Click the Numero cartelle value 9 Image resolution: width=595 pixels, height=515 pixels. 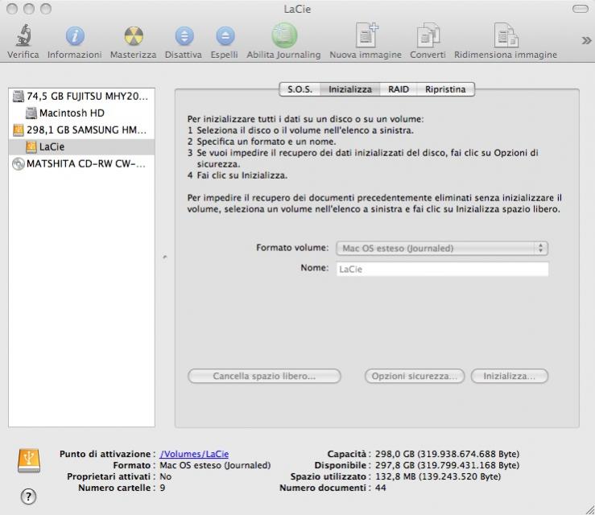pyautogui.click(x=163, y=488)
